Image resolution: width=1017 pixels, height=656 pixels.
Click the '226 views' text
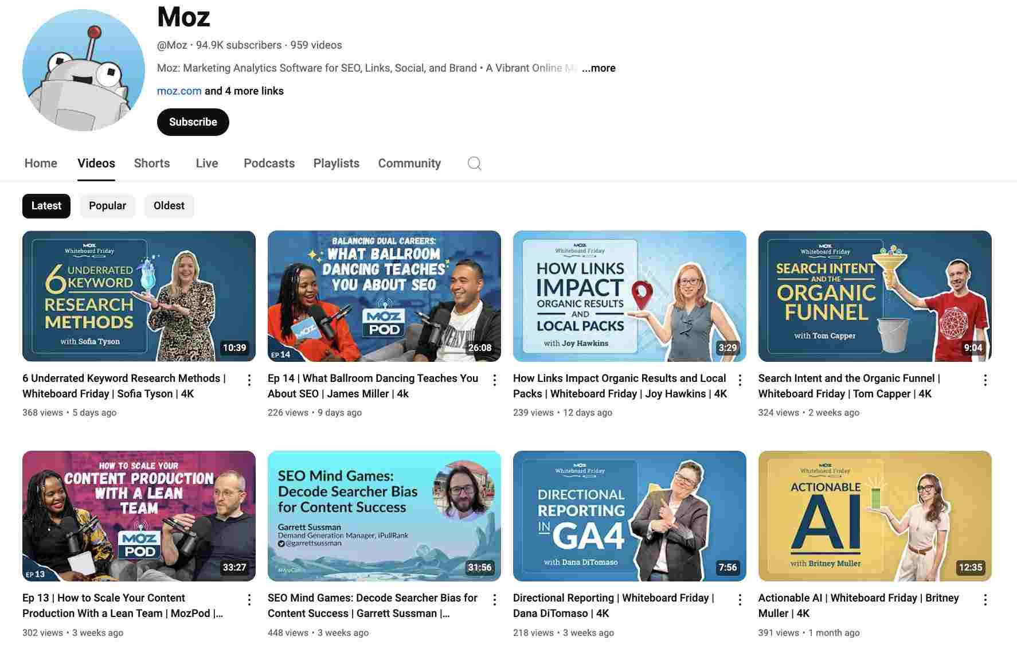(288, 413)
